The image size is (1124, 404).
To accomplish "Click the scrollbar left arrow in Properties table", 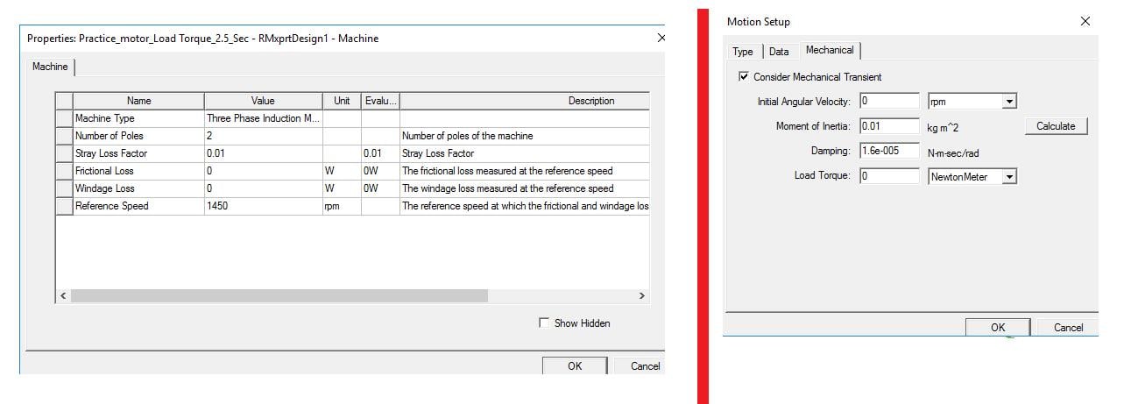I will pyautogui.click(x=62, y=296).
